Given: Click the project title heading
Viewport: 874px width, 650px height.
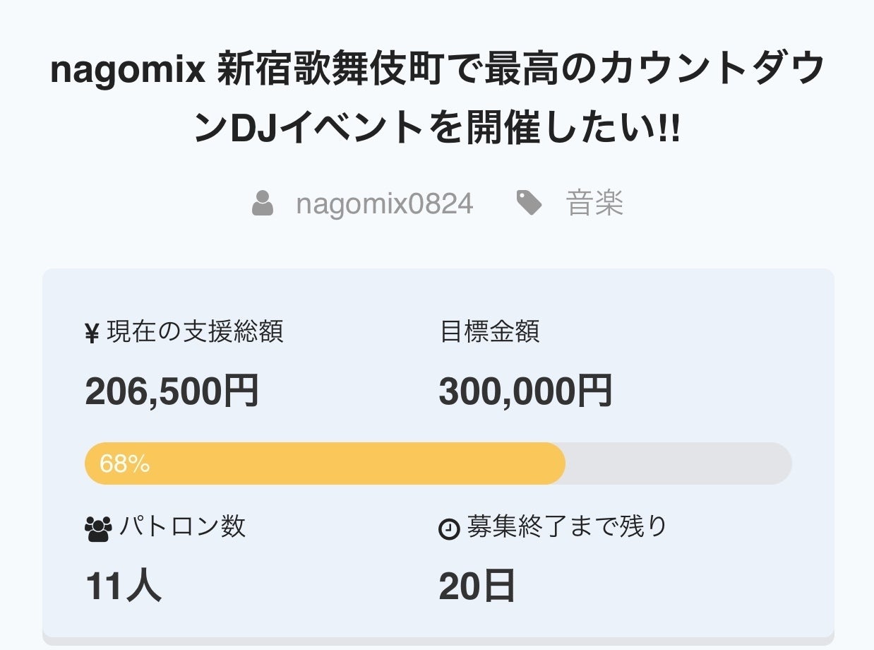Looking at the screenshot, I should point(437,100).
